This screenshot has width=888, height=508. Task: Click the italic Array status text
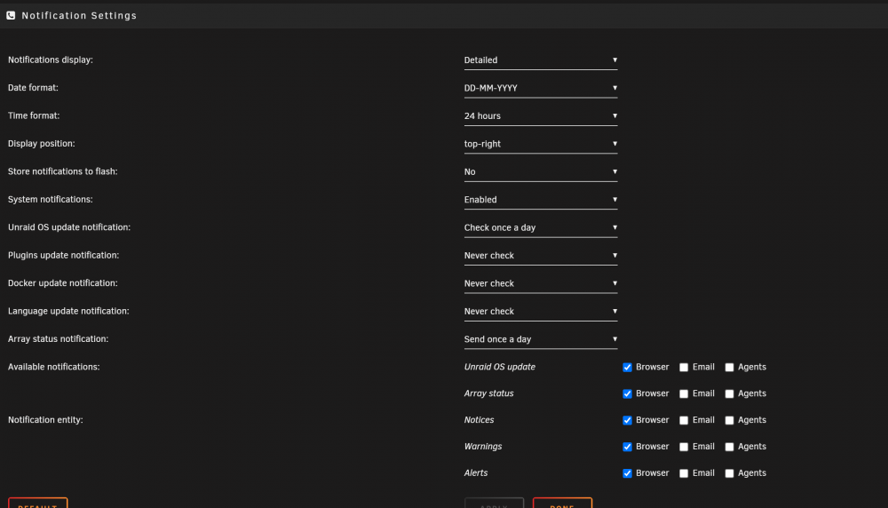point(488,393)
